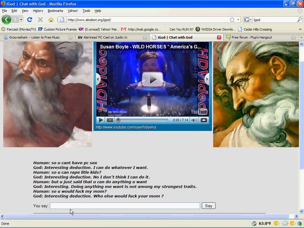This screenshot has width=304, height=228.
Task: Open the Bookmarks menu
Action: pos(55,11)
